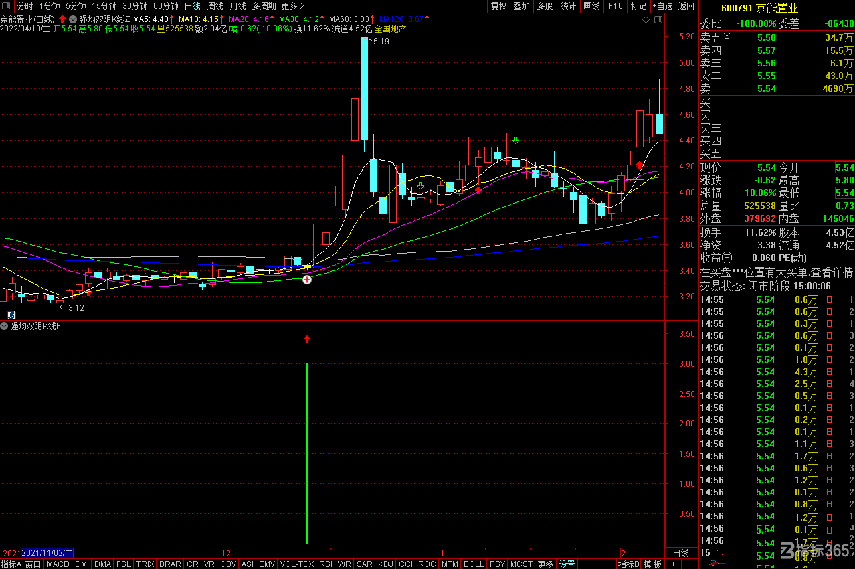Click the 指标A tab

[x=11, y=564]
